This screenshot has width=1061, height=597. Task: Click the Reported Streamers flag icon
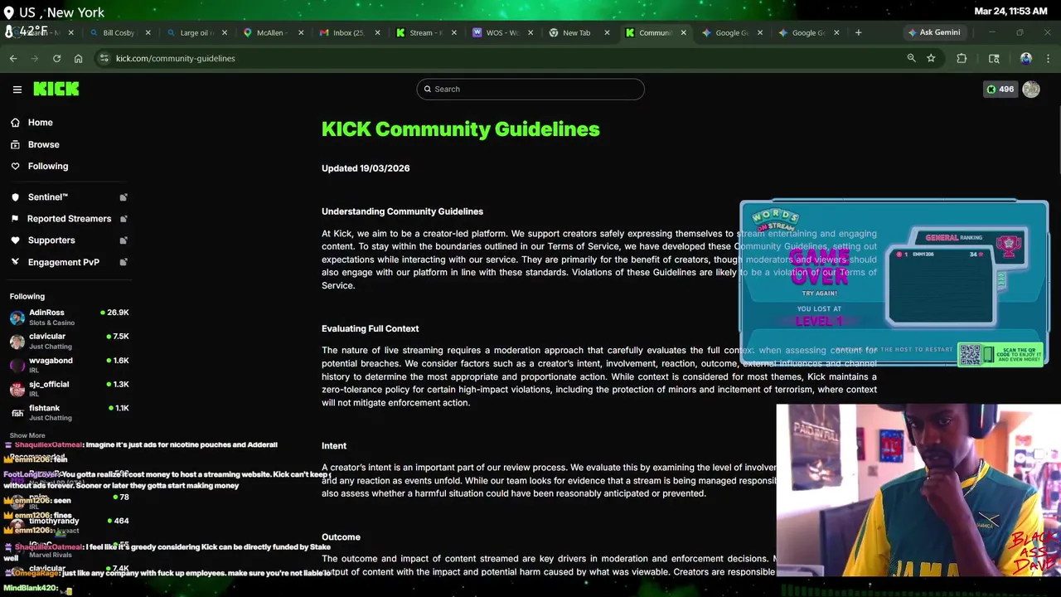(x=15, y=219)
